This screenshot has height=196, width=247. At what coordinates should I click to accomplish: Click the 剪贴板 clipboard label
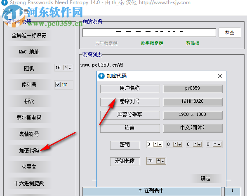(193, 43)
